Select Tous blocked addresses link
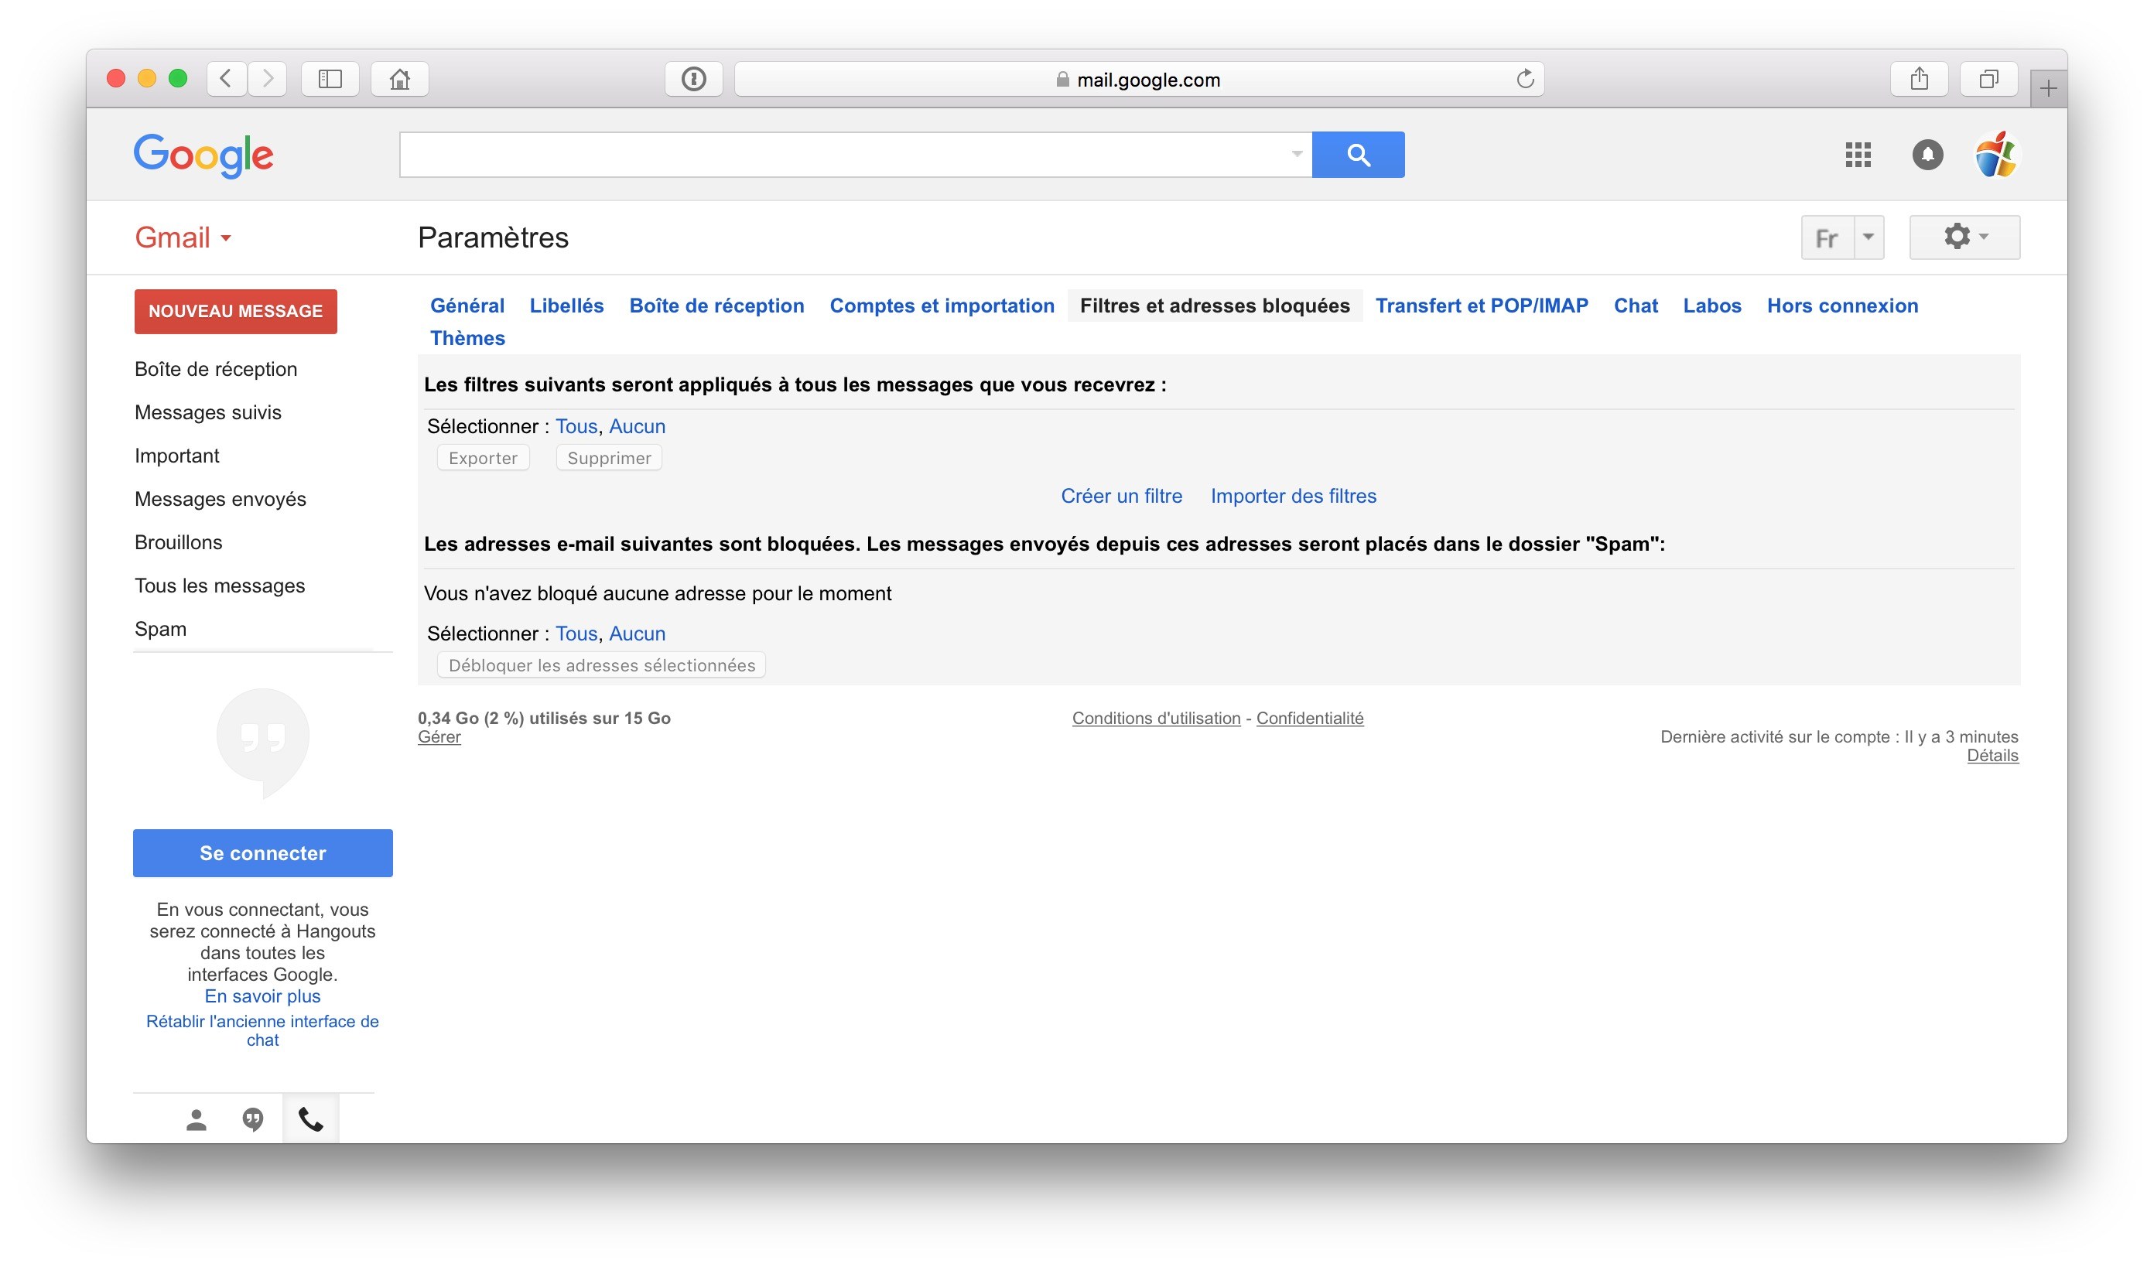Image resolution: width=2154 pixels, height=1267 pixels. tap(576, 634)
